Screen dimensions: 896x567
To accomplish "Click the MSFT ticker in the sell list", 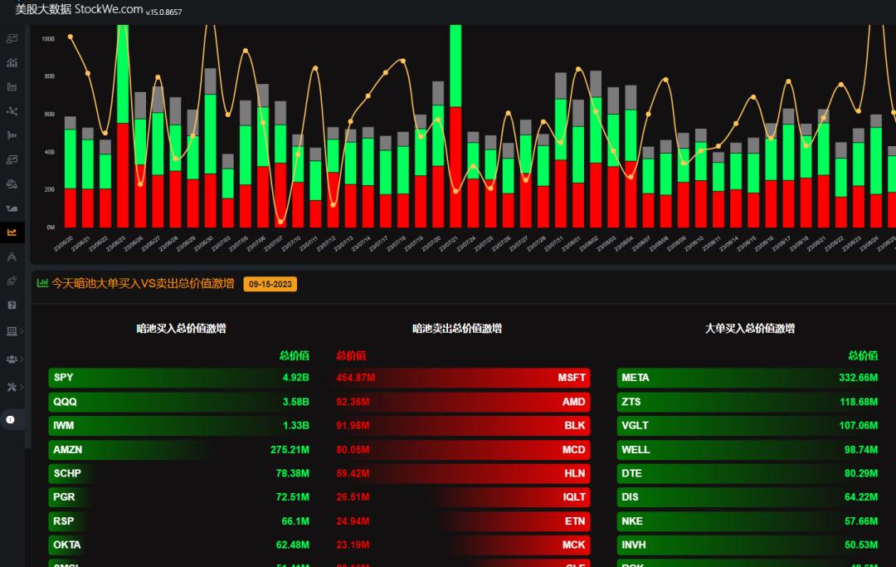I will point(572,378).
